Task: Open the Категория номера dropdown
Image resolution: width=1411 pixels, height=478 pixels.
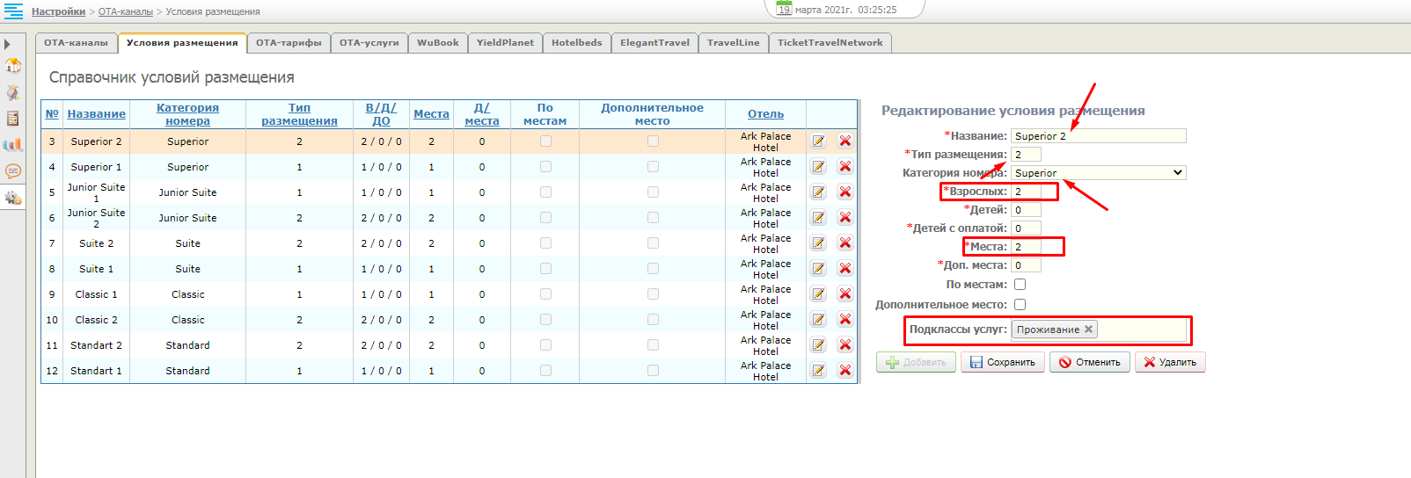Action: 1098,173
